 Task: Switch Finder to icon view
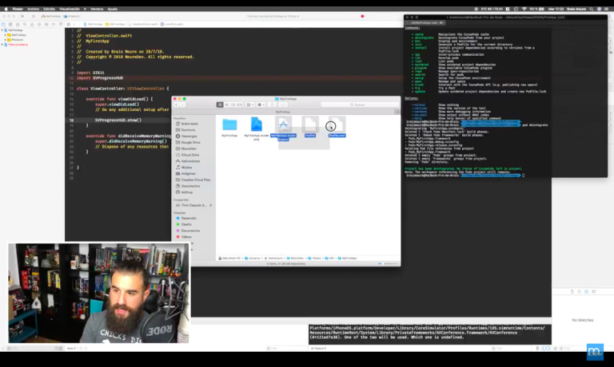pos(220,105)
